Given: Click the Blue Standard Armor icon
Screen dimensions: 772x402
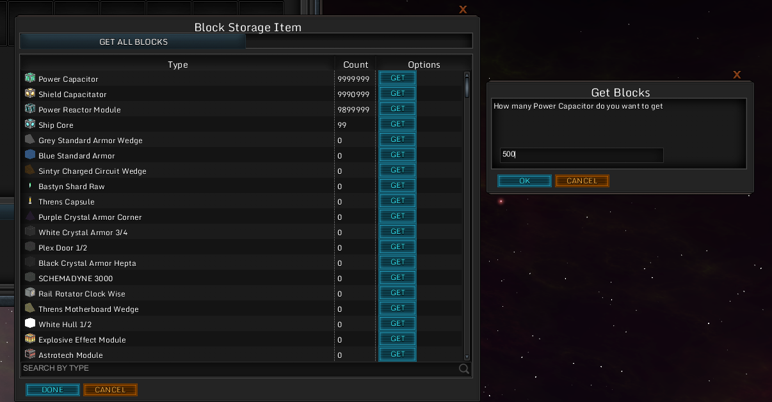Looking at the screenshot, I should (30, 155).
